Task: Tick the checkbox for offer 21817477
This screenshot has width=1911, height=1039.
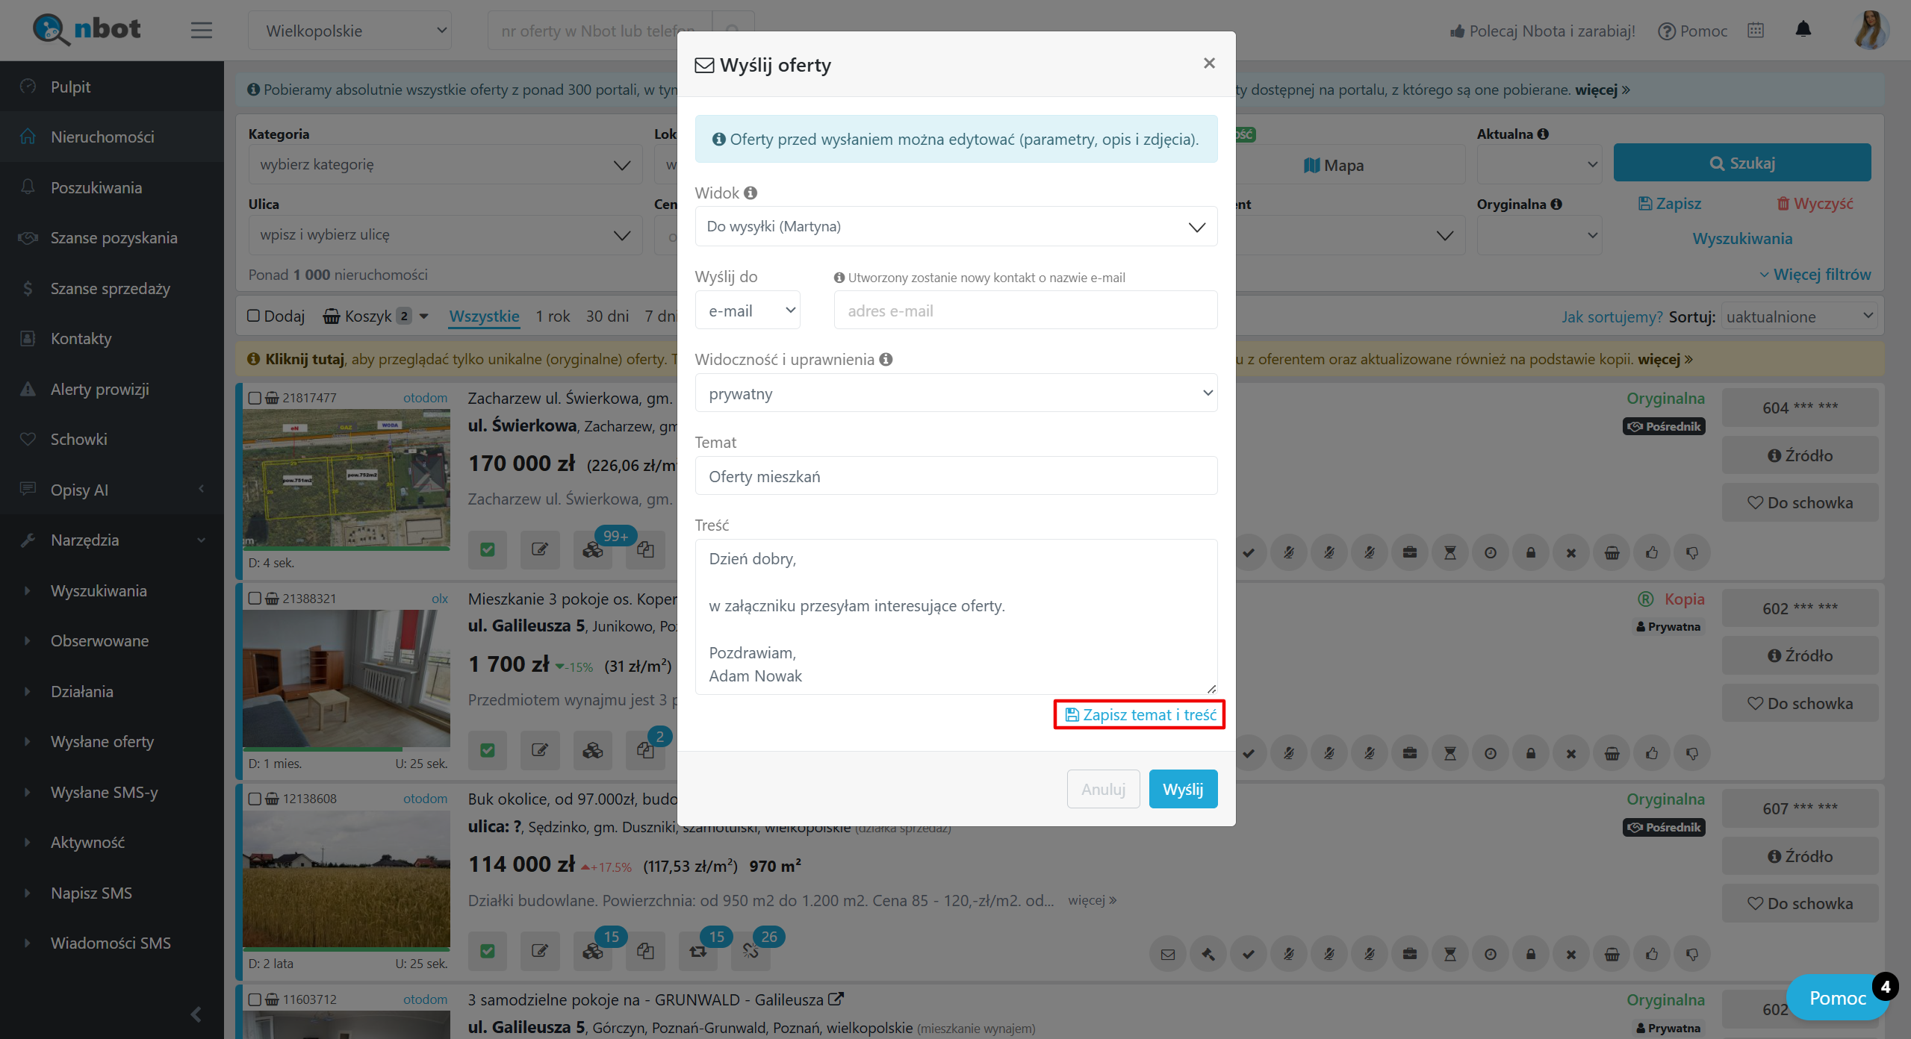Action: [x=255, y=399]
